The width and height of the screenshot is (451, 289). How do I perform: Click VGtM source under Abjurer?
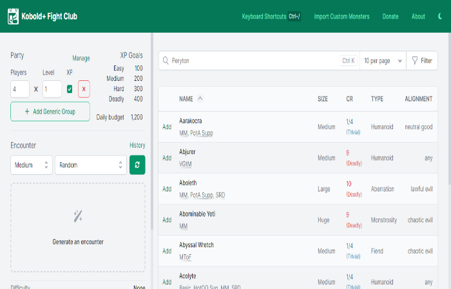(x=186, y=164)
